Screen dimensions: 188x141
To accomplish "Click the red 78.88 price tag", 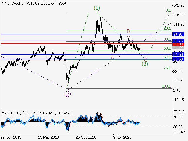I will click(178, 44).
